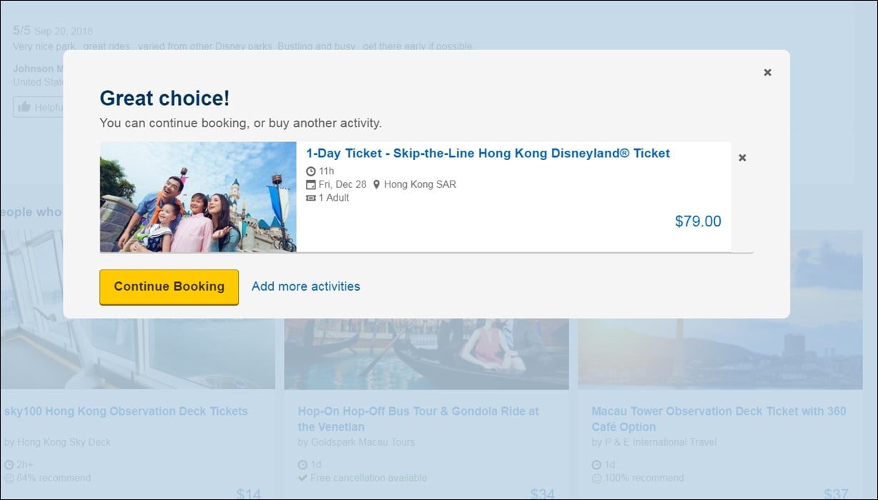Click the calendar icon beside Fri, Dec 28
This screenshot has height=500, width=878.
pyautogui.click(x=310, y=184)
